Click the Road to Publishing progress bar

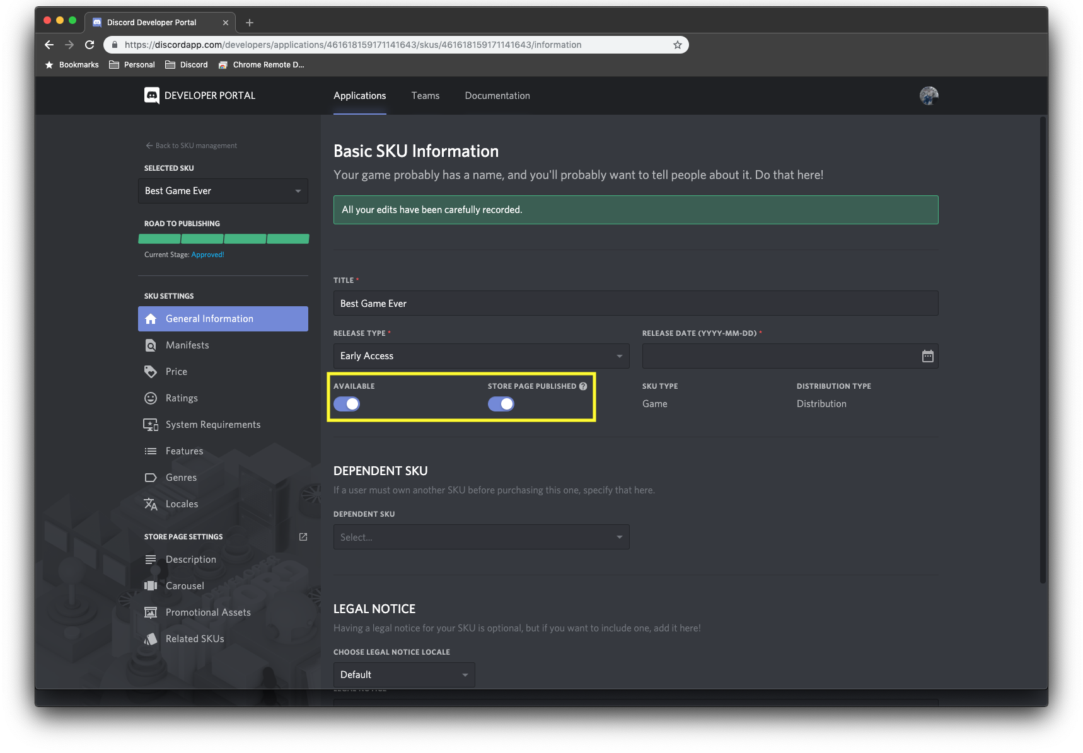coord(224,239)
